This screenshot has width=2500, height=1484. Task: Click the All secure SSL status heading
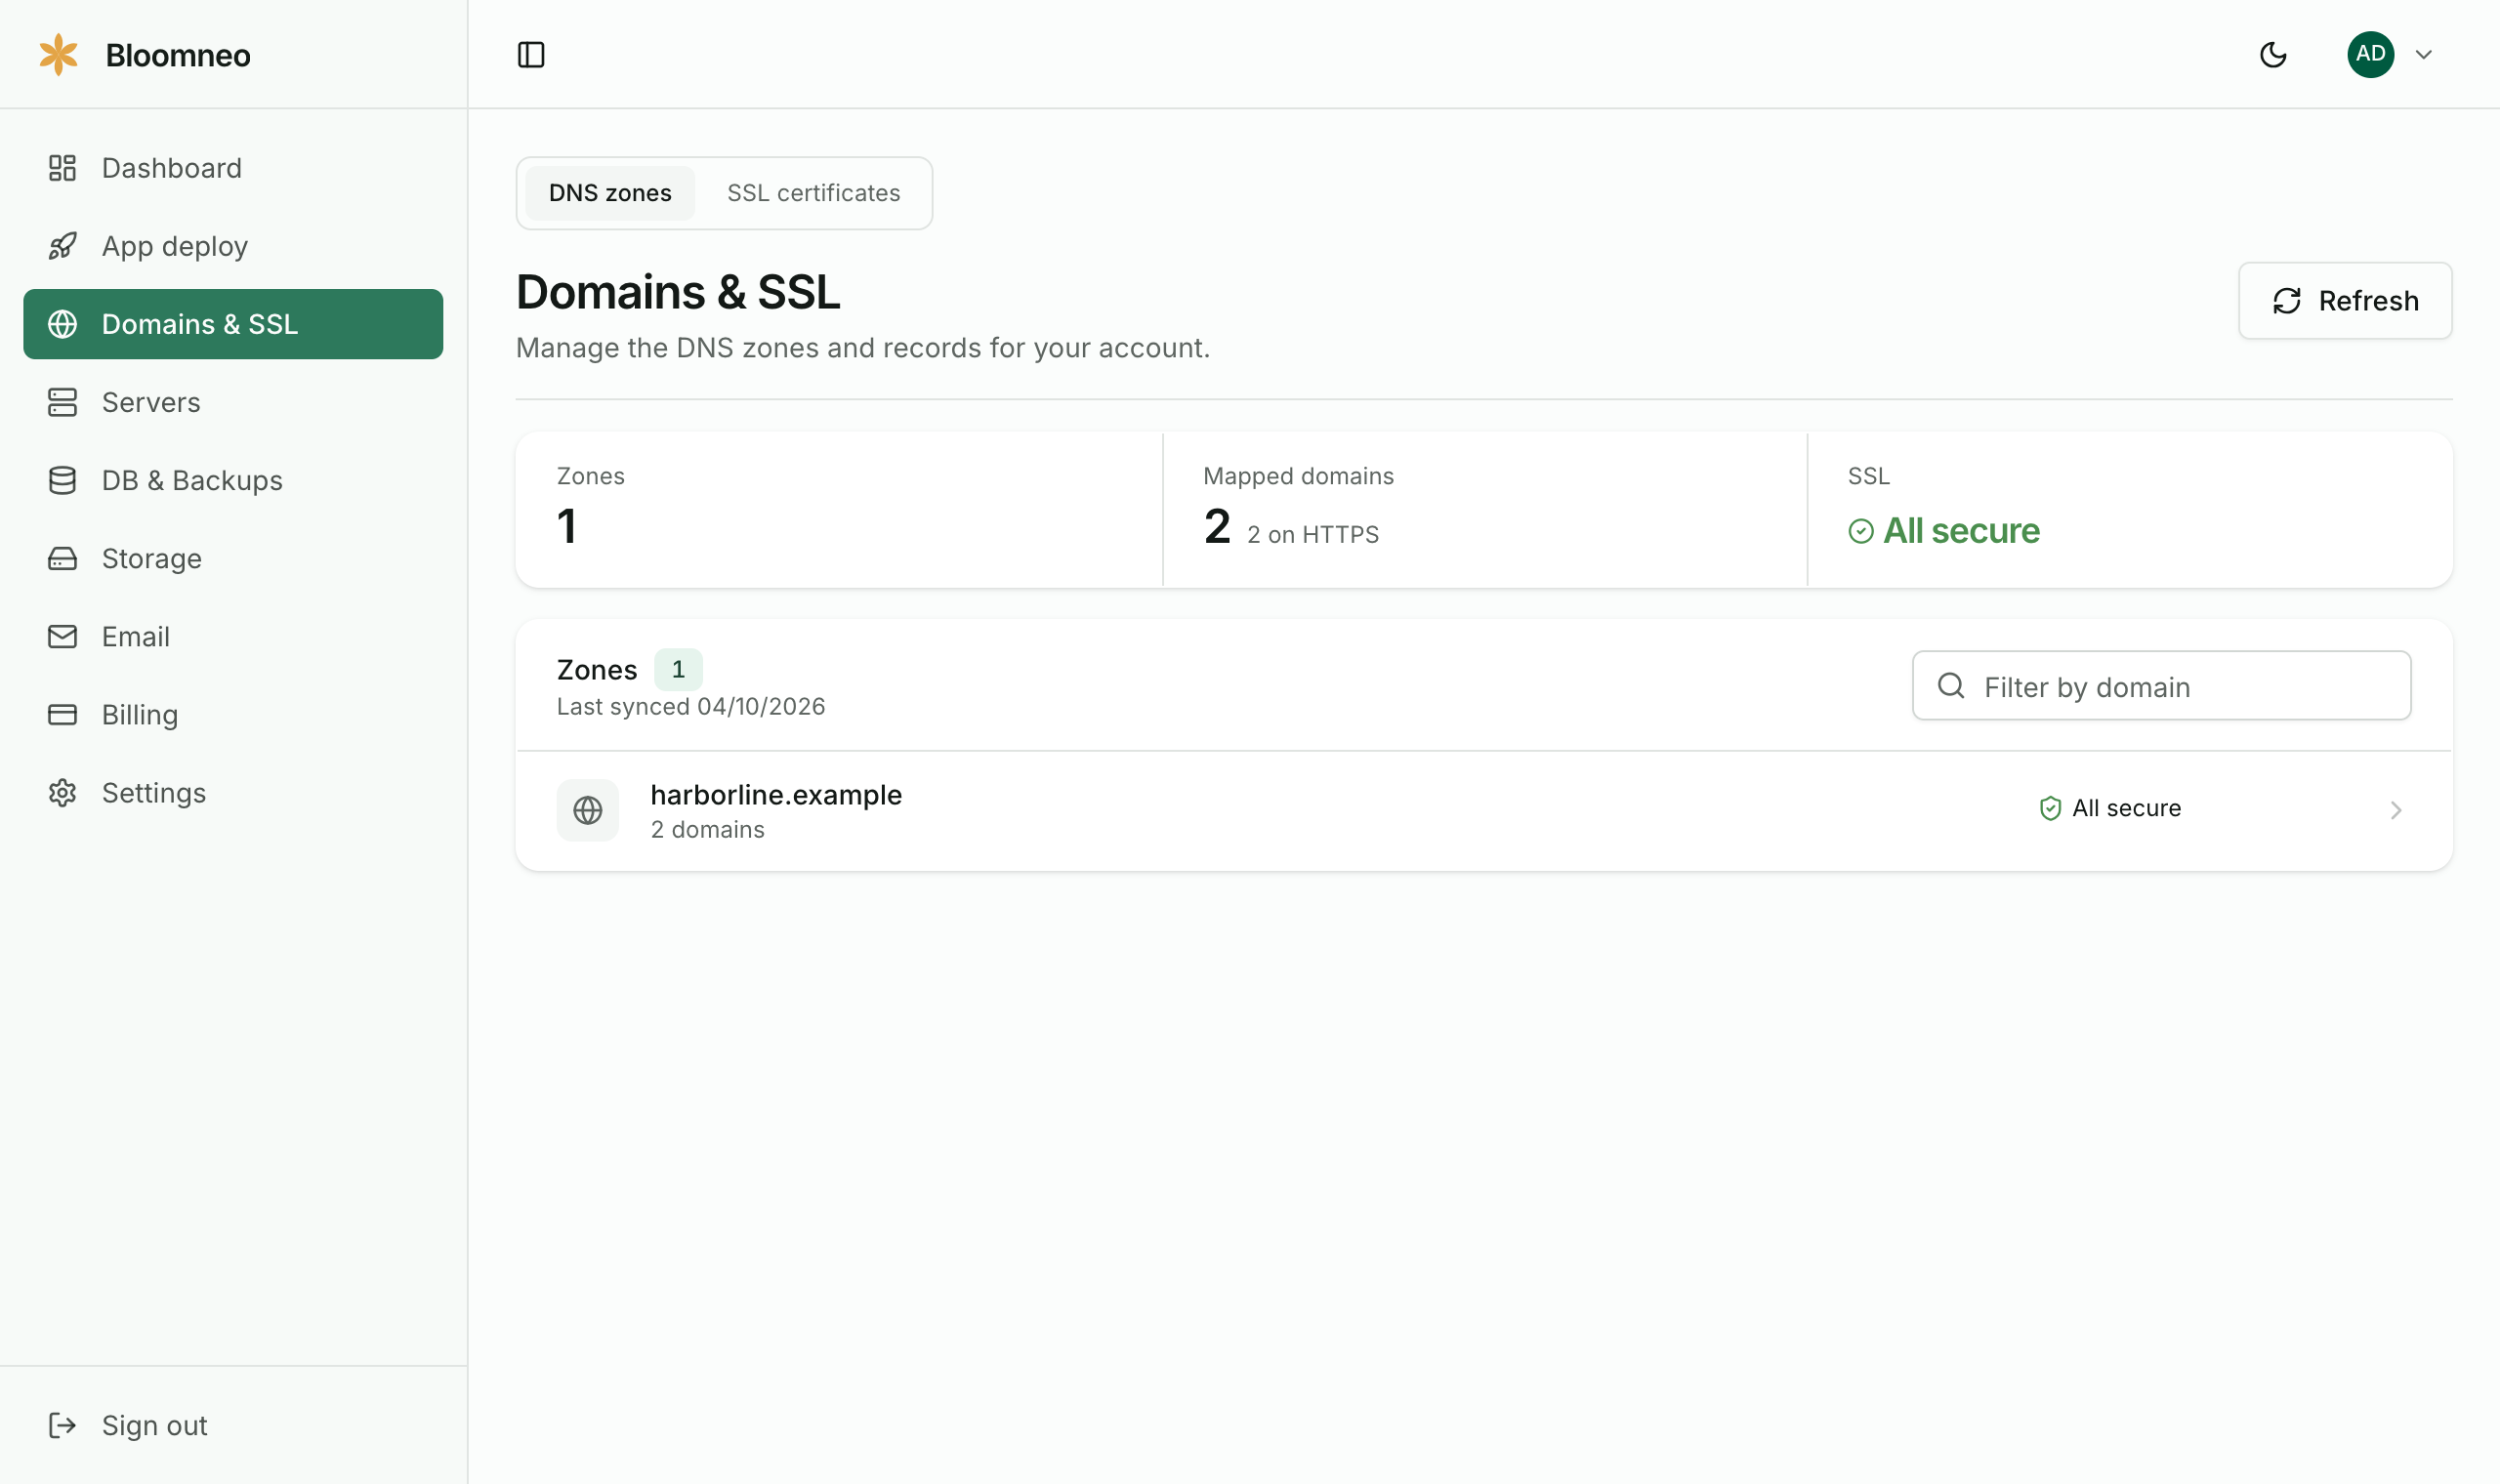coord(1961,531)
